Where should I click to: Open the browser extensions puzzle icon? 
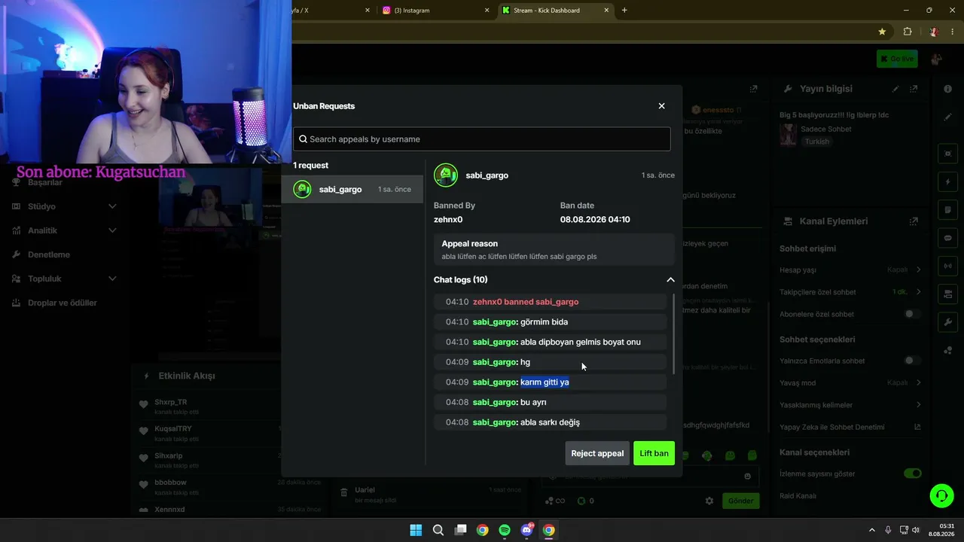pyautogui.click(x=908, y=32)
